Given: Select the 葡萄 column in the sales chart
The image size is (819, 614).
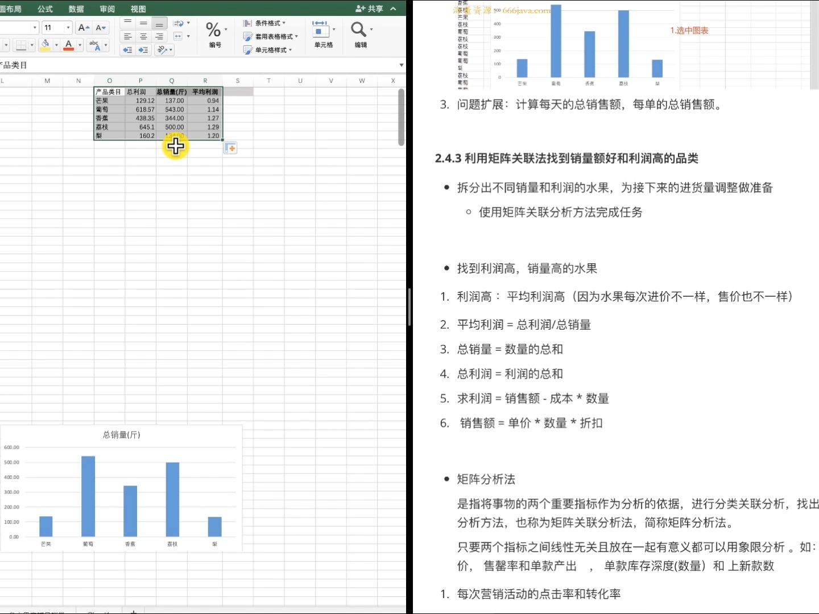Looking at the screenshot, I should pyautogui.click(x=88, y=495).
